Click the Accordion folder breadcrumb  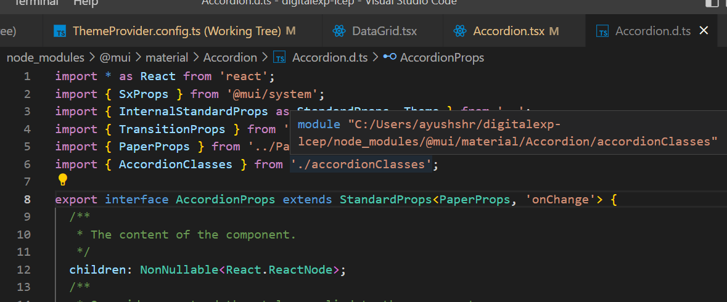pyautogui.click(x=230, y=58)
